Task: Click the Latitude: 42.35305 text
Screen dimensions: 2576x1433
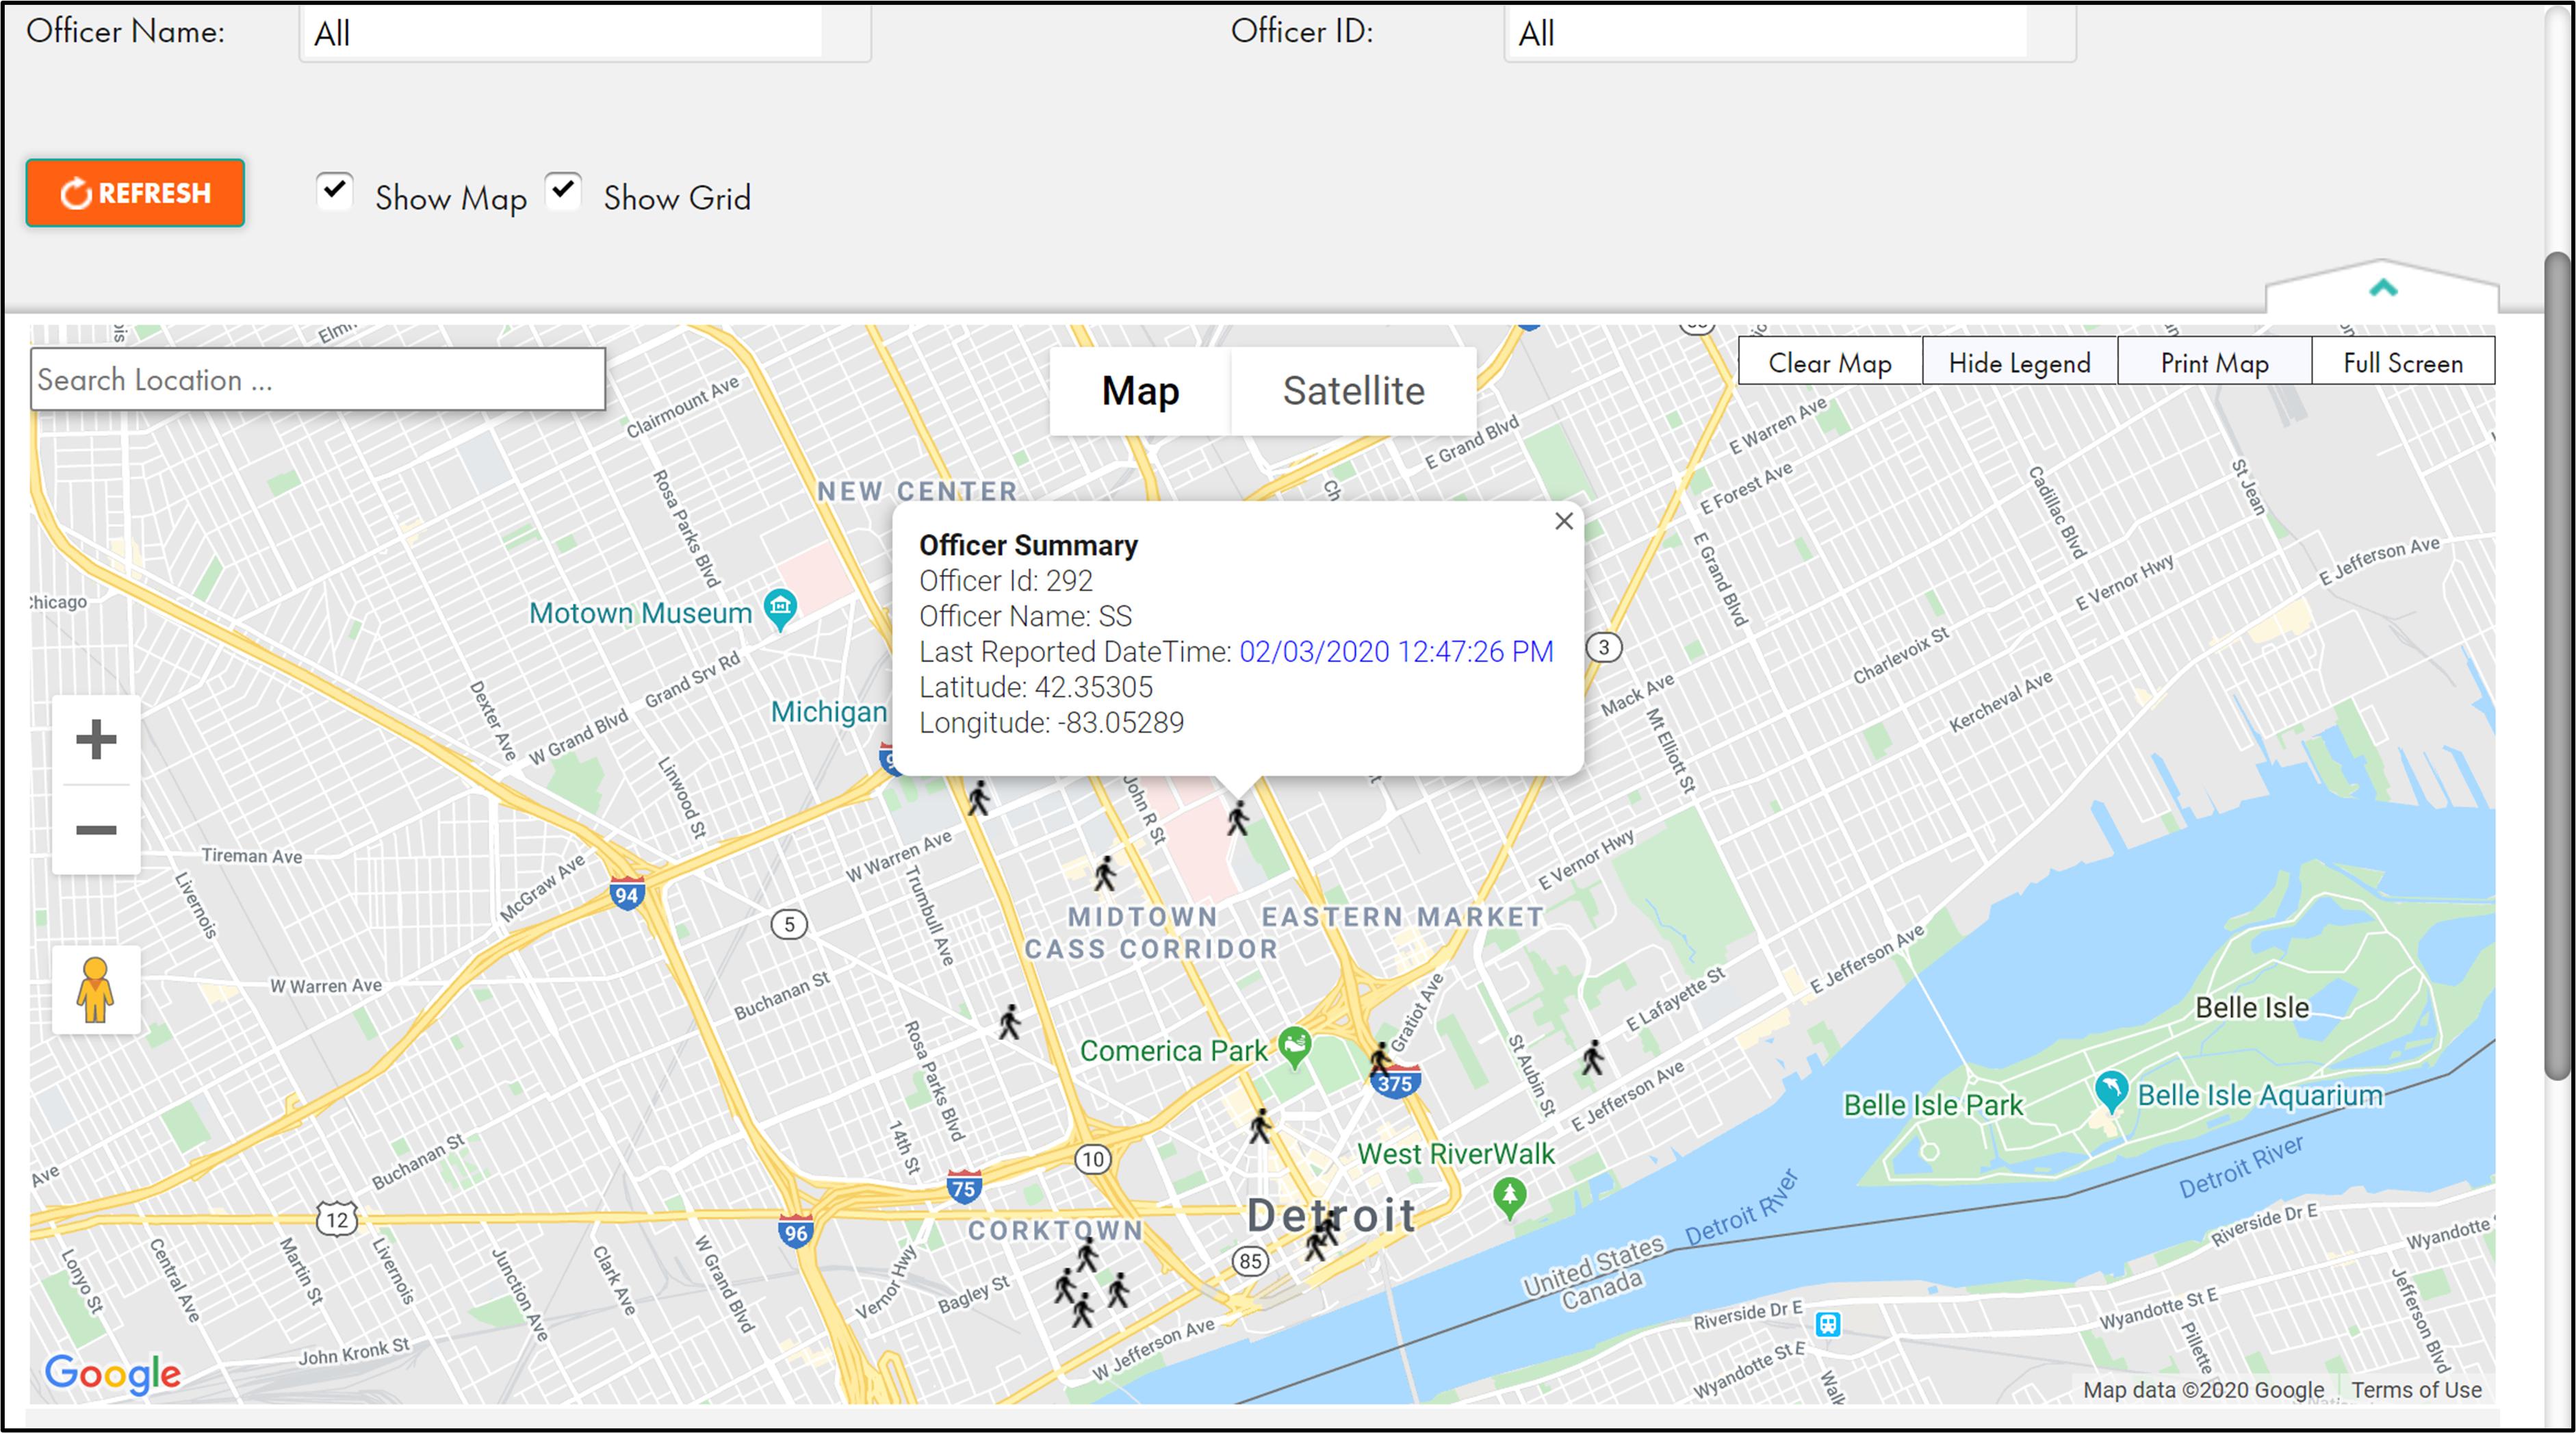Action: [1036, 687]
